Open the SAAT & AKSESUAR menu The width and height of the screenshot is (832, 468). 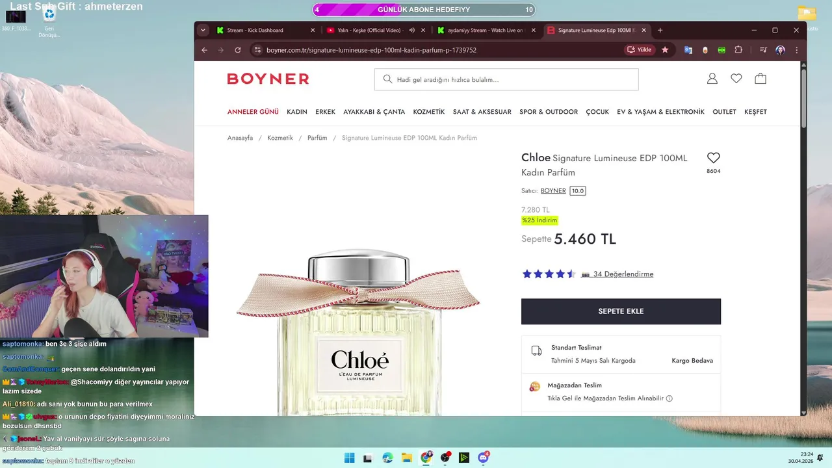point(482,112)
